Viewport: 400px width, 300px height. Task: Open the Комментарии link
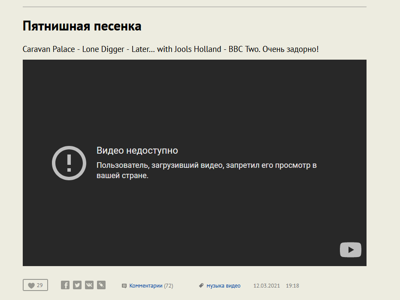(146, 286)
